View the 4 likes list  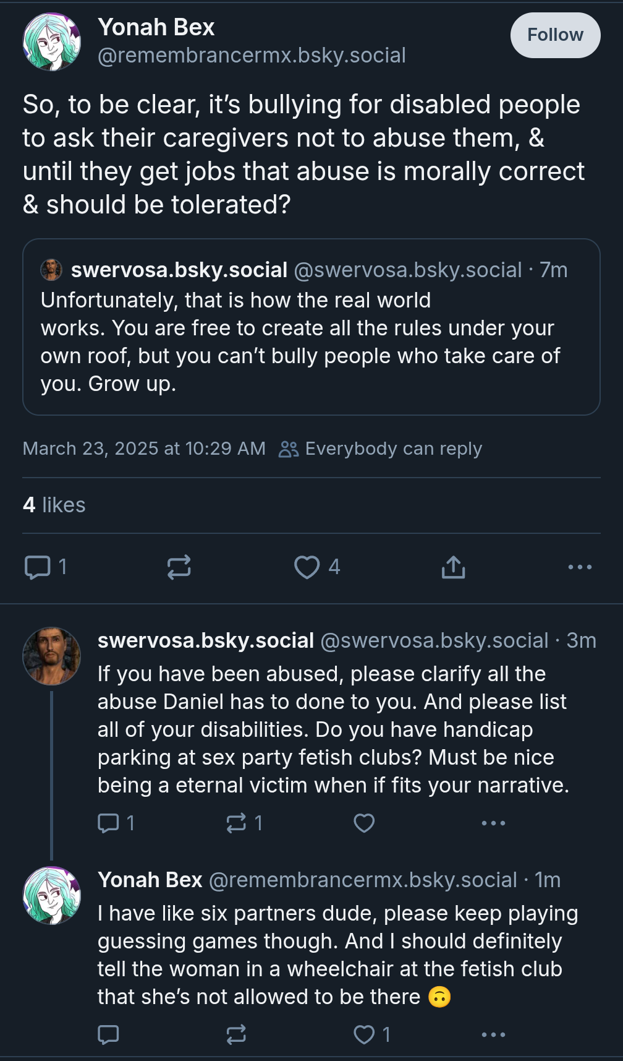point(54,505)
